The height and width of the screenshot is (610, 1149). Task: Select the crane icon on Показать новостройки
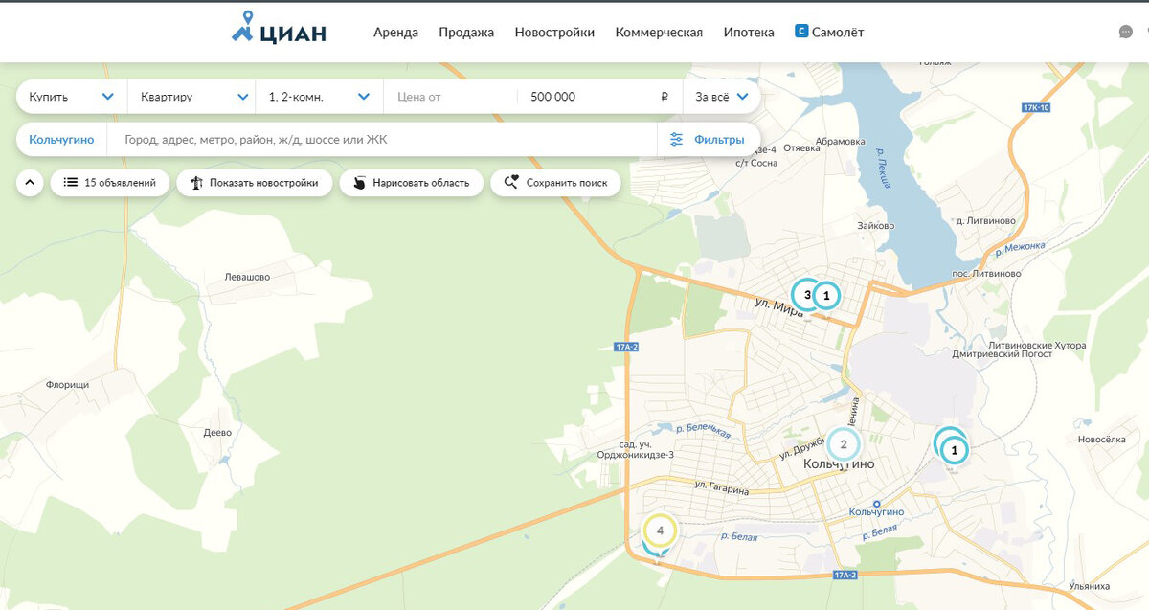click(195, 182)
